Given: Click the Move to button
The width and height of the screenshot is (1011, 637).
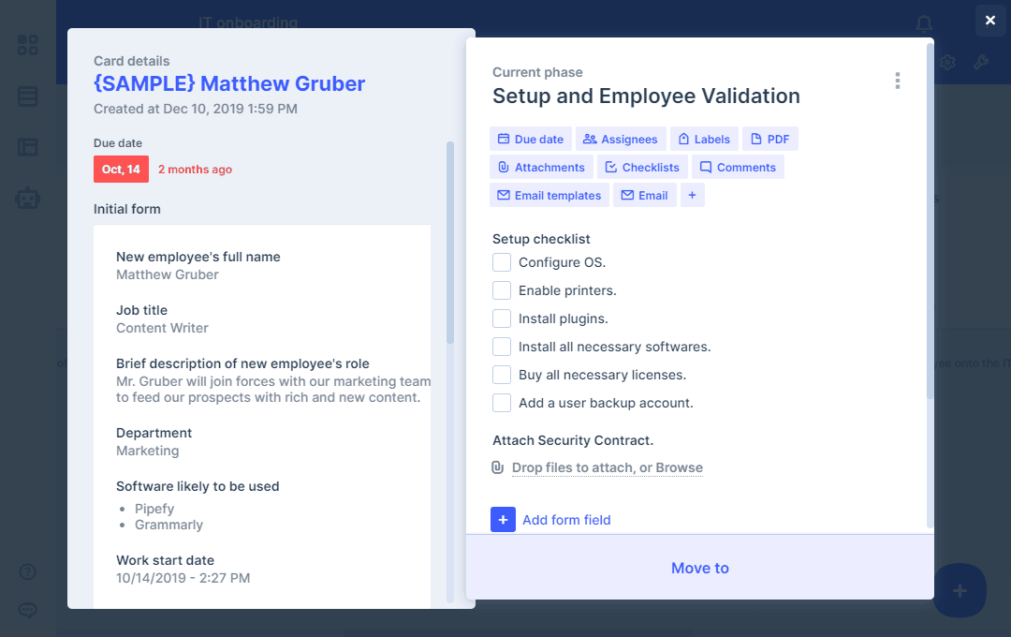Looking at the screenshot, I should 699,568.
